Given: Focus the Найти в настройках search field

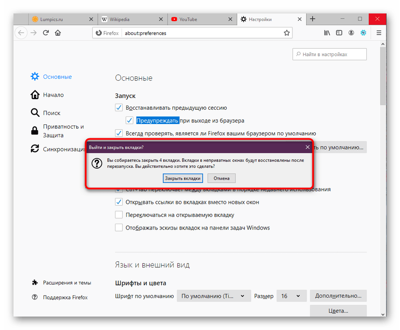Looking at the screenshot, I should click(329, 54).
